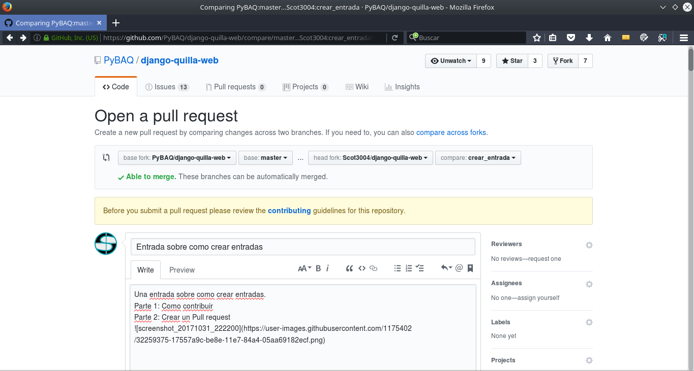The height and width of the screenshot is (371, 694).
Task: Open the PyBAQ organization link
Action: coord(118,60)
